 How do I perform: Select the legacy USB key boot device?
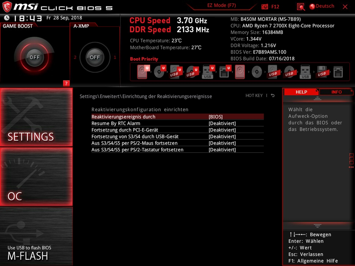[305, 72]
